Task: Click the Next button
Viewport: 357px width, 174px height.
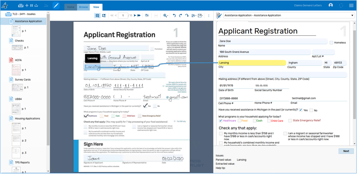Action: click(346, 151)
